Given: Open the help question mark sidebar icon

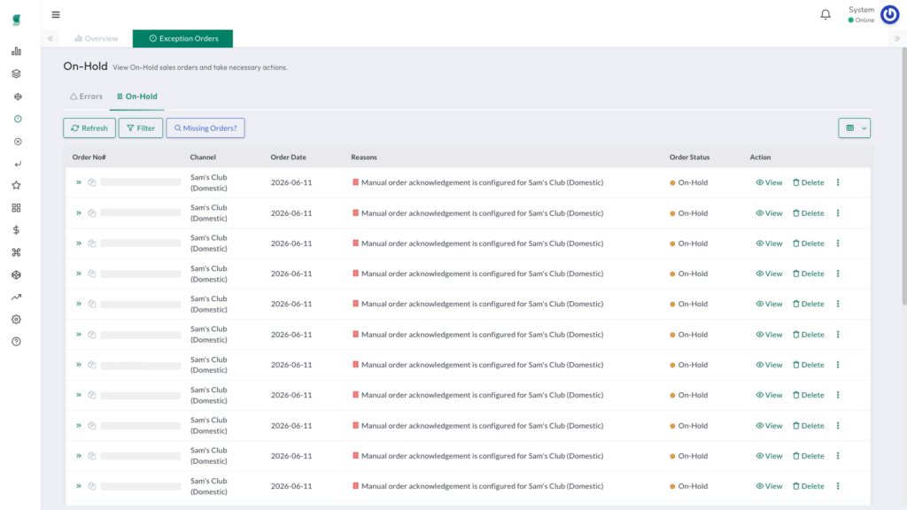Looking at the screenshot, I should pyautogui.click(x=16, y=342).
